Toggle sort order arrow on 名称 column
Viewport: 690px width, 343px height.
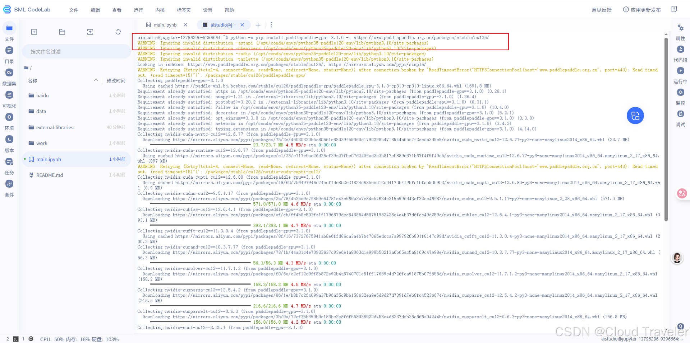96,80
